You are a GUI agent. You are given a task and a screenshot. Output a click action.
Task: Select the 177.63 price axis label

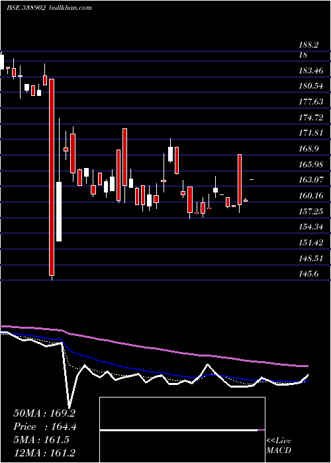(311, 102)
